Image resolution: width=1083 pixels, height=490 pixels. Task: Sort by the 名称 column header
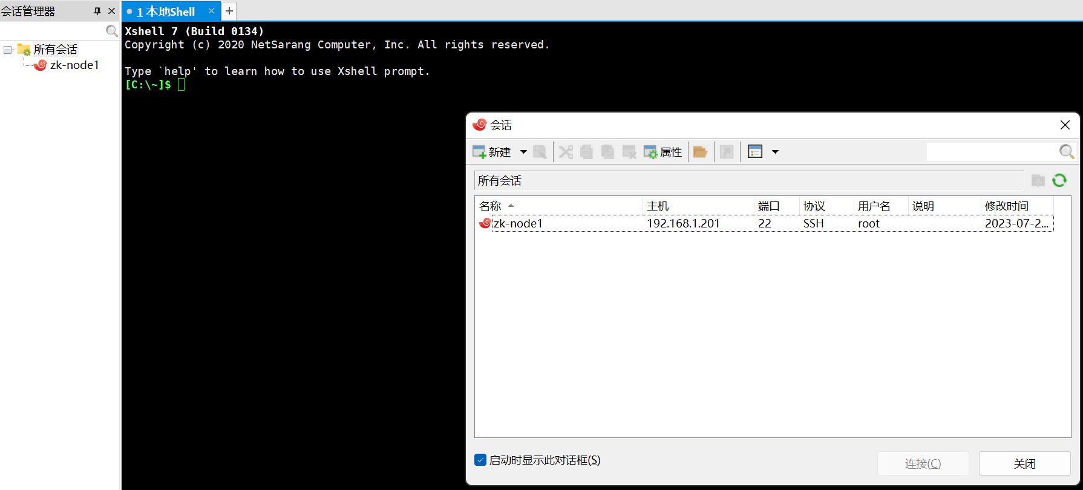[558, 206]
